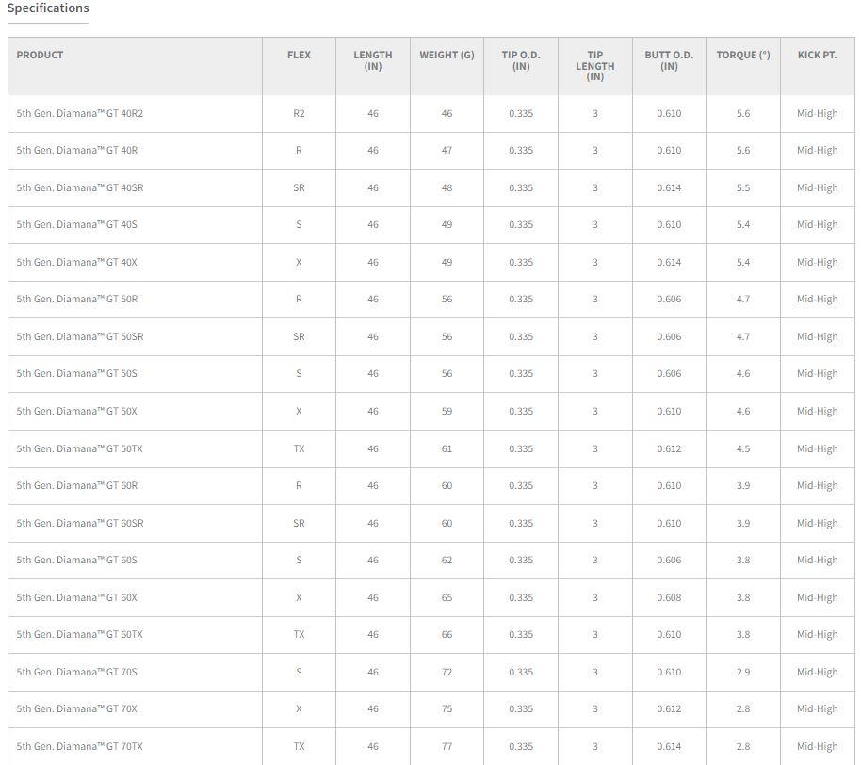
Task: Click the weight value 47
Action: (x=447, y=151)
